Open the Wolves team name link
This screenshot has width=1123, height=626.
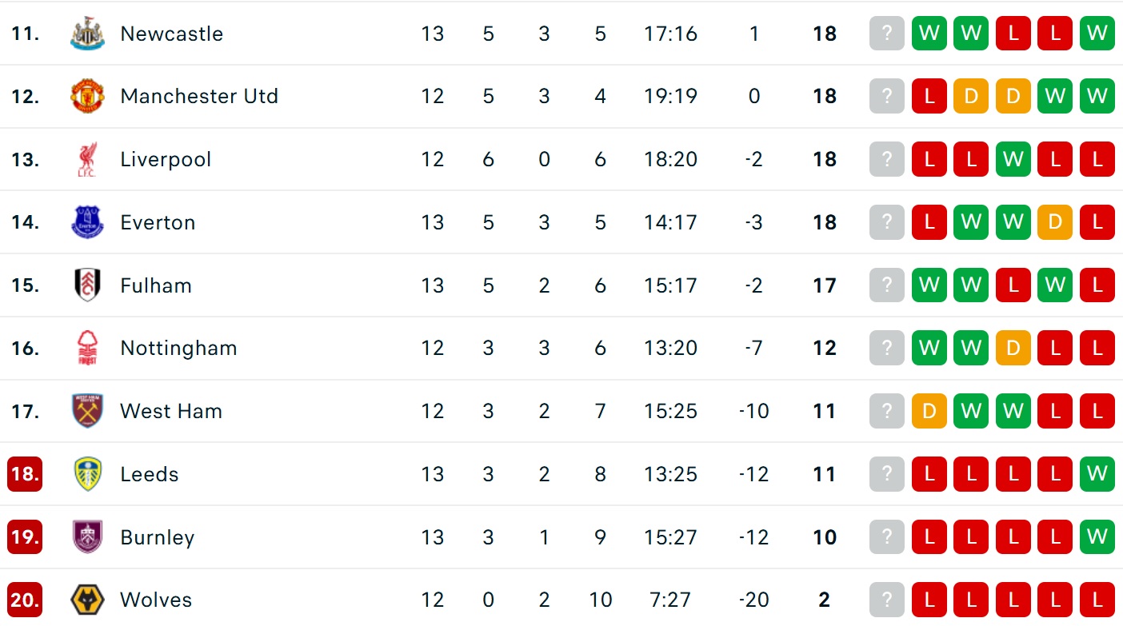click(156, 600)
